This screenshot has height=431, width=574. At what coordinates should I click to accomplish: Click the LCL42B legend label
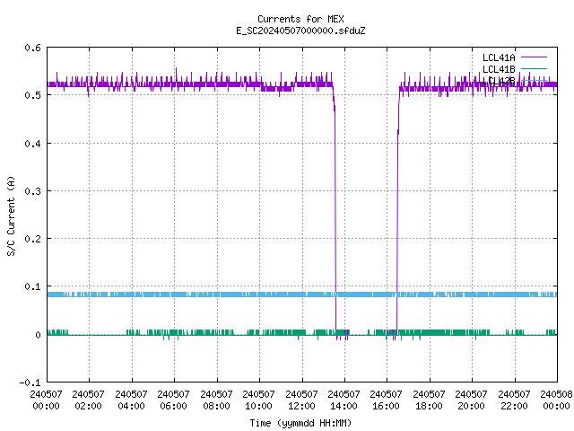499,81
